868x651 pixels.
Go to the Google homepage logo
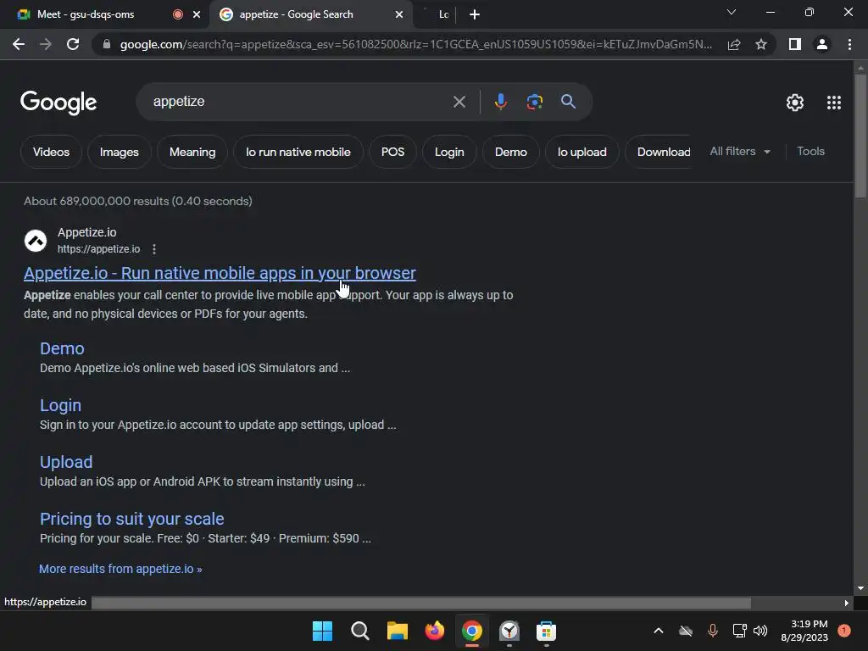[x=58, y=103]
